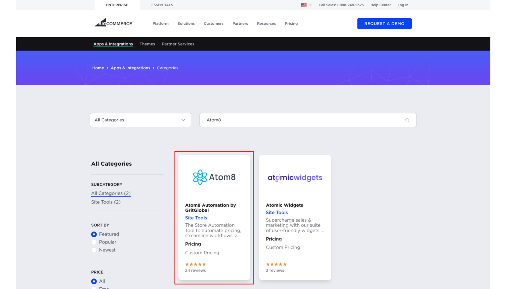Open the Platform navigation menu
The width and height of the screenshot is (508, 289).
click(x=160, y=24)
